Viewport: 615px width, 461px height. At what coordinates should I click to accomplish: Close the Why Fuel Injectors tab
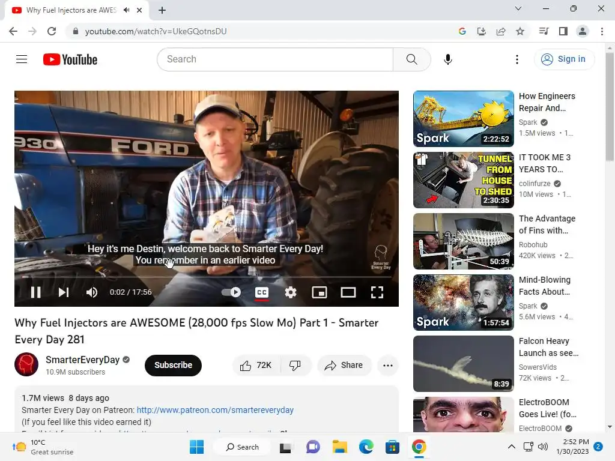pos(139,10)
